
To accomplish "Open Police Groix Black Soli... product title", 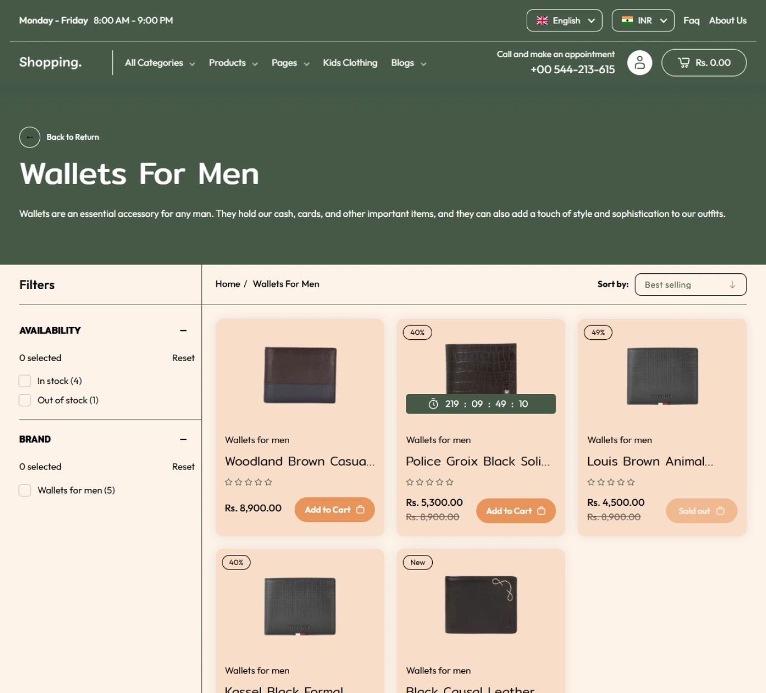I will (478, 461).
